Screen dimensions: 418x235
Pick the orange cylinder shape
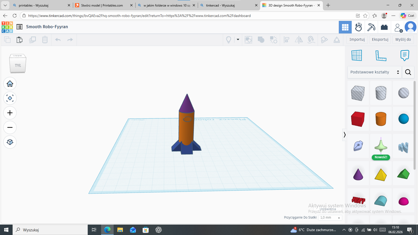click(x=381, y=119)
